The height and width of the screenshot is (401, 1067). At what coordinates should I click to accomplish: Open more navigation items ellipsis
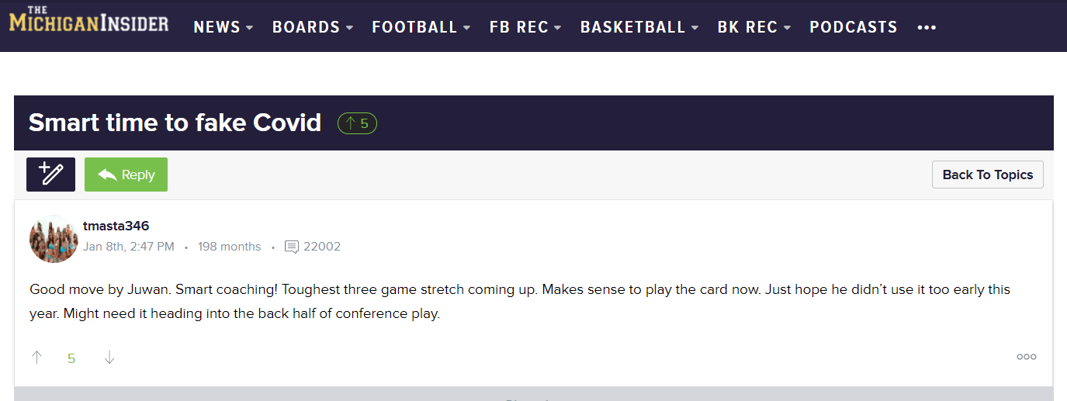coord(927,27)
